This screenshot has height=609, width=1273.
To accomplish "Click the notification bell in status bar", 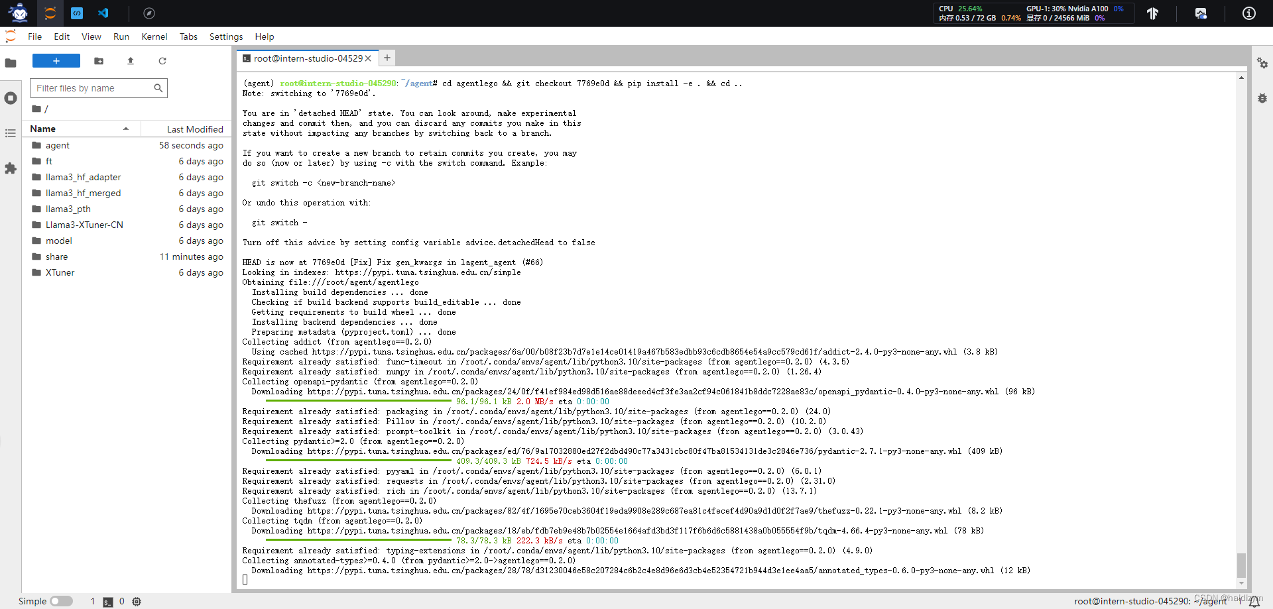I will click(x=1254, y=602).
